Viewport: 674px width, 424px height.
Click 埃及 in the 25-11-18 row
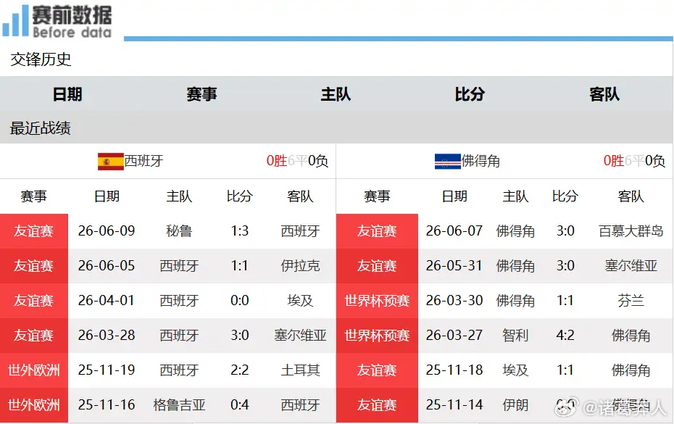coord(515,370)
